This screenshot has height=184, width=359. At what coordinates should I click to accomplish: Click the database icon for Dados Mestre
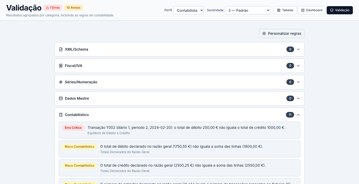coord(61,98)
